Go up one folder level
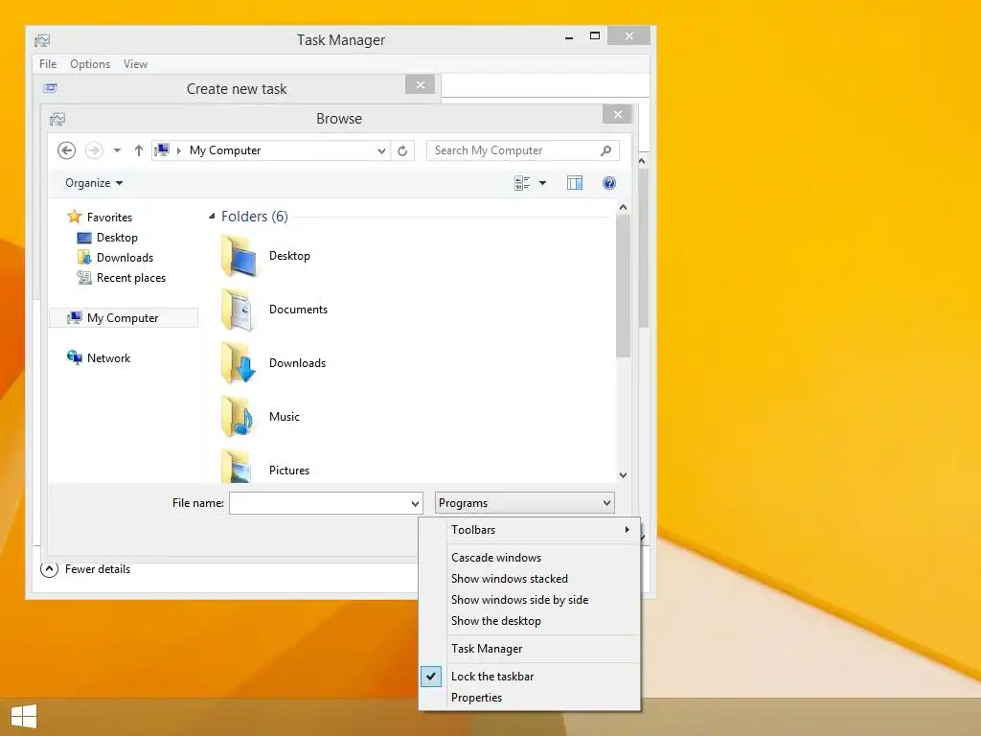Screen dimensions: 981x736 click(x=139, y=150)
